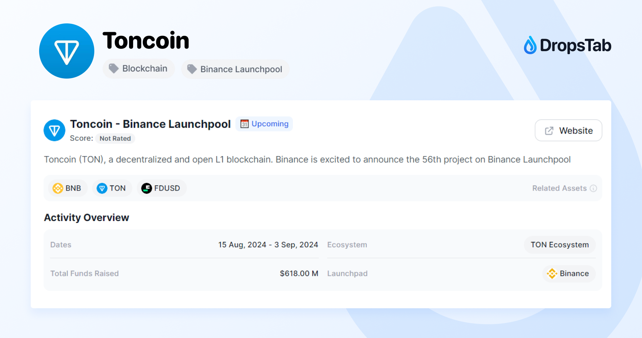Screen dimensions: 642x338
Task: Click the external link icon on Website button
Action: [x=549, y=131]
